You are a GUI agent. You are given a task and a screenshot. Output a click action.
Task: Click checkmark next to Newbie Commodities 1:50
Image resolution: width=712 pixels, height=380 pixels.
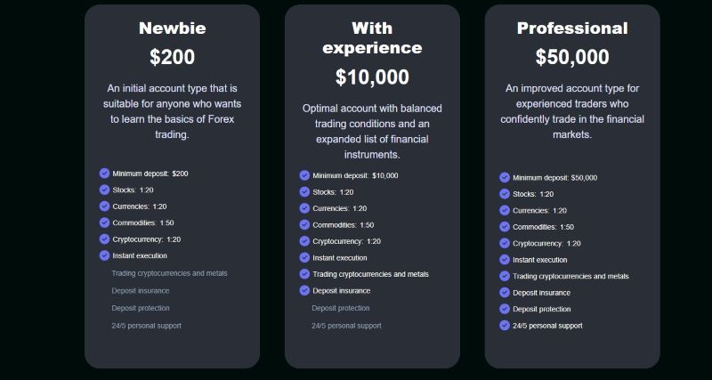(x=104, y=222)
